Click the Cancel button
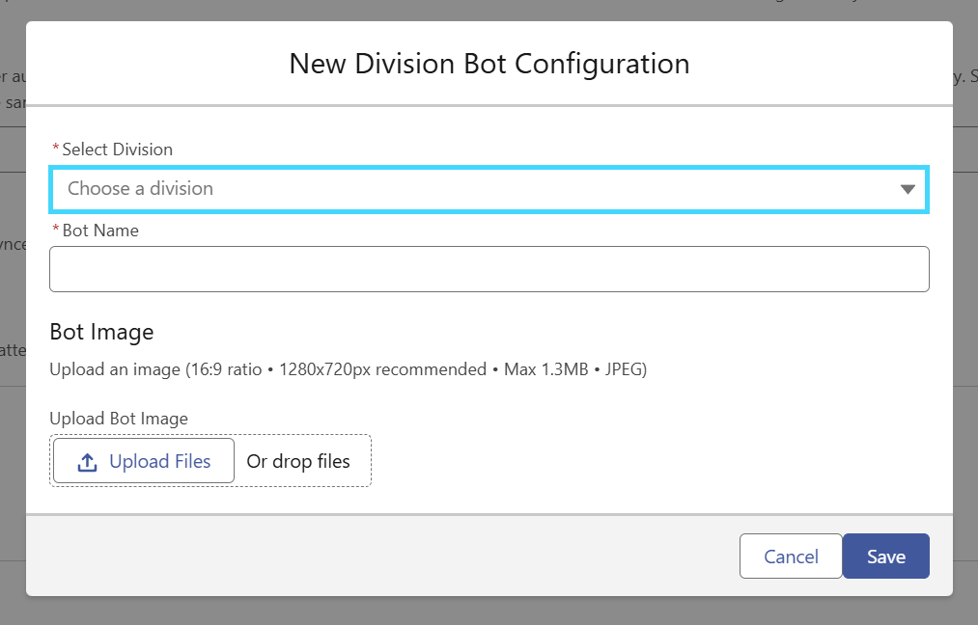 click(791, 556)
